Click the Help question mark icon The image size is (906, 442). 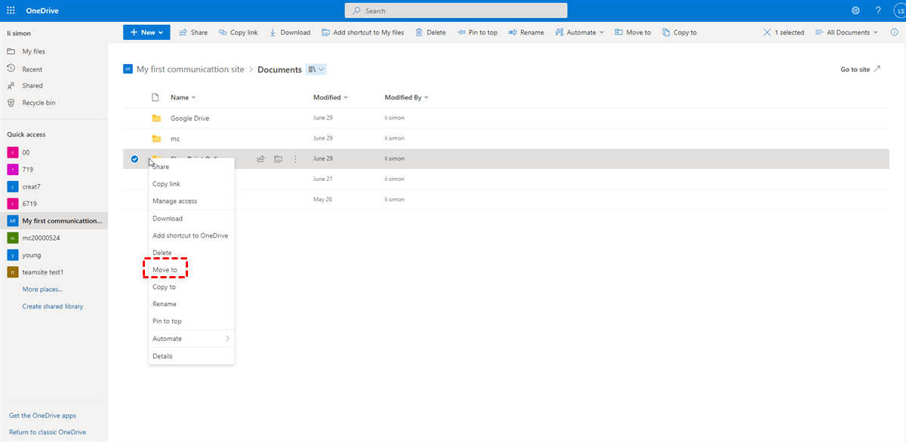point(878,11)
